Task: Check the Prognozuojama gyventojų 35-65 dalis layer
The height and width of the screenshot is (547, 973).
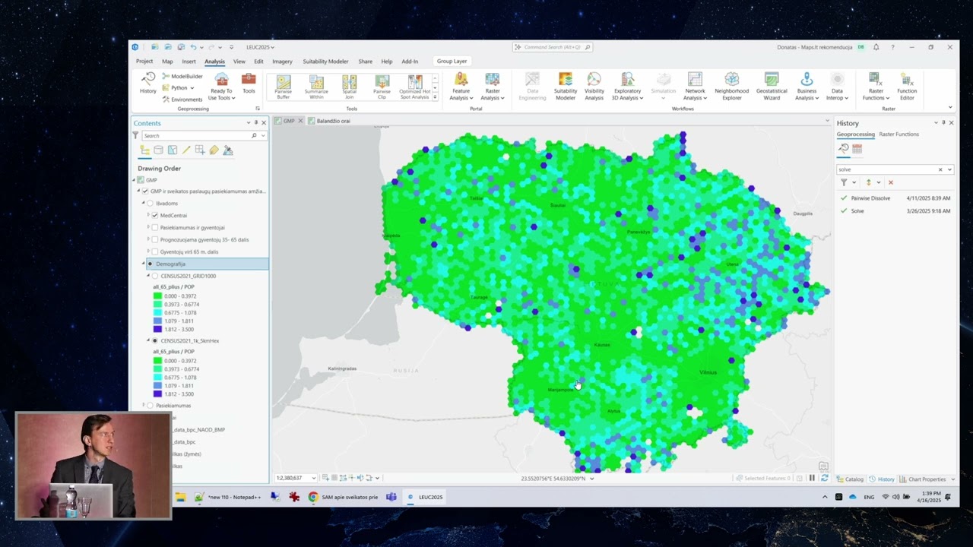Action: tap(155, 239)
